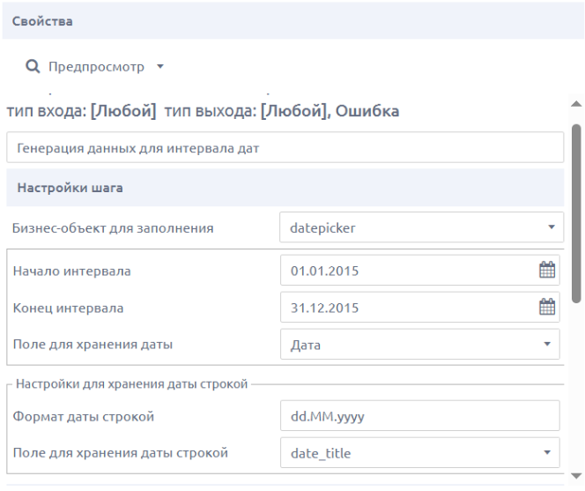The height and width of the screenshot is (491, 585).
Task: Click the Предпросмотр magnifier icon
Action: point(33,67)
